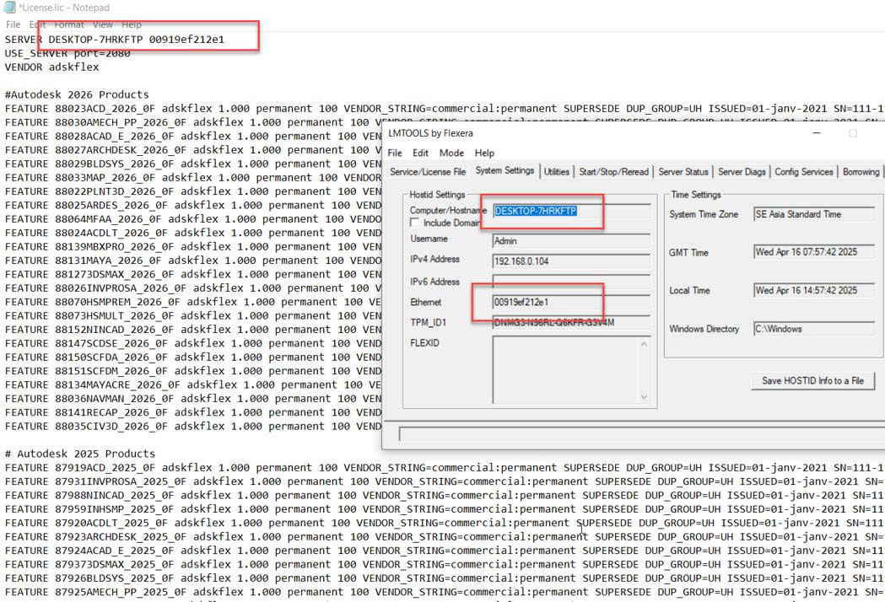Switch to the Start/Stop/Reread tab
The image size is (885, 602).
[613, 171]
